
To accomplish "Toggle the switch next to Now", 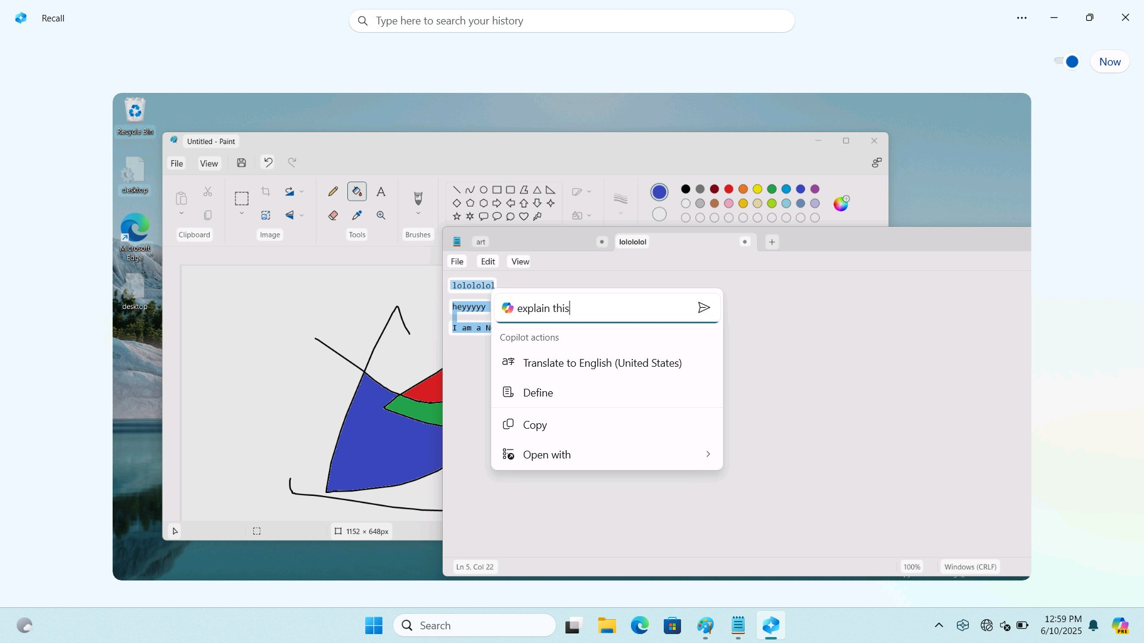I will point(1067,62).
